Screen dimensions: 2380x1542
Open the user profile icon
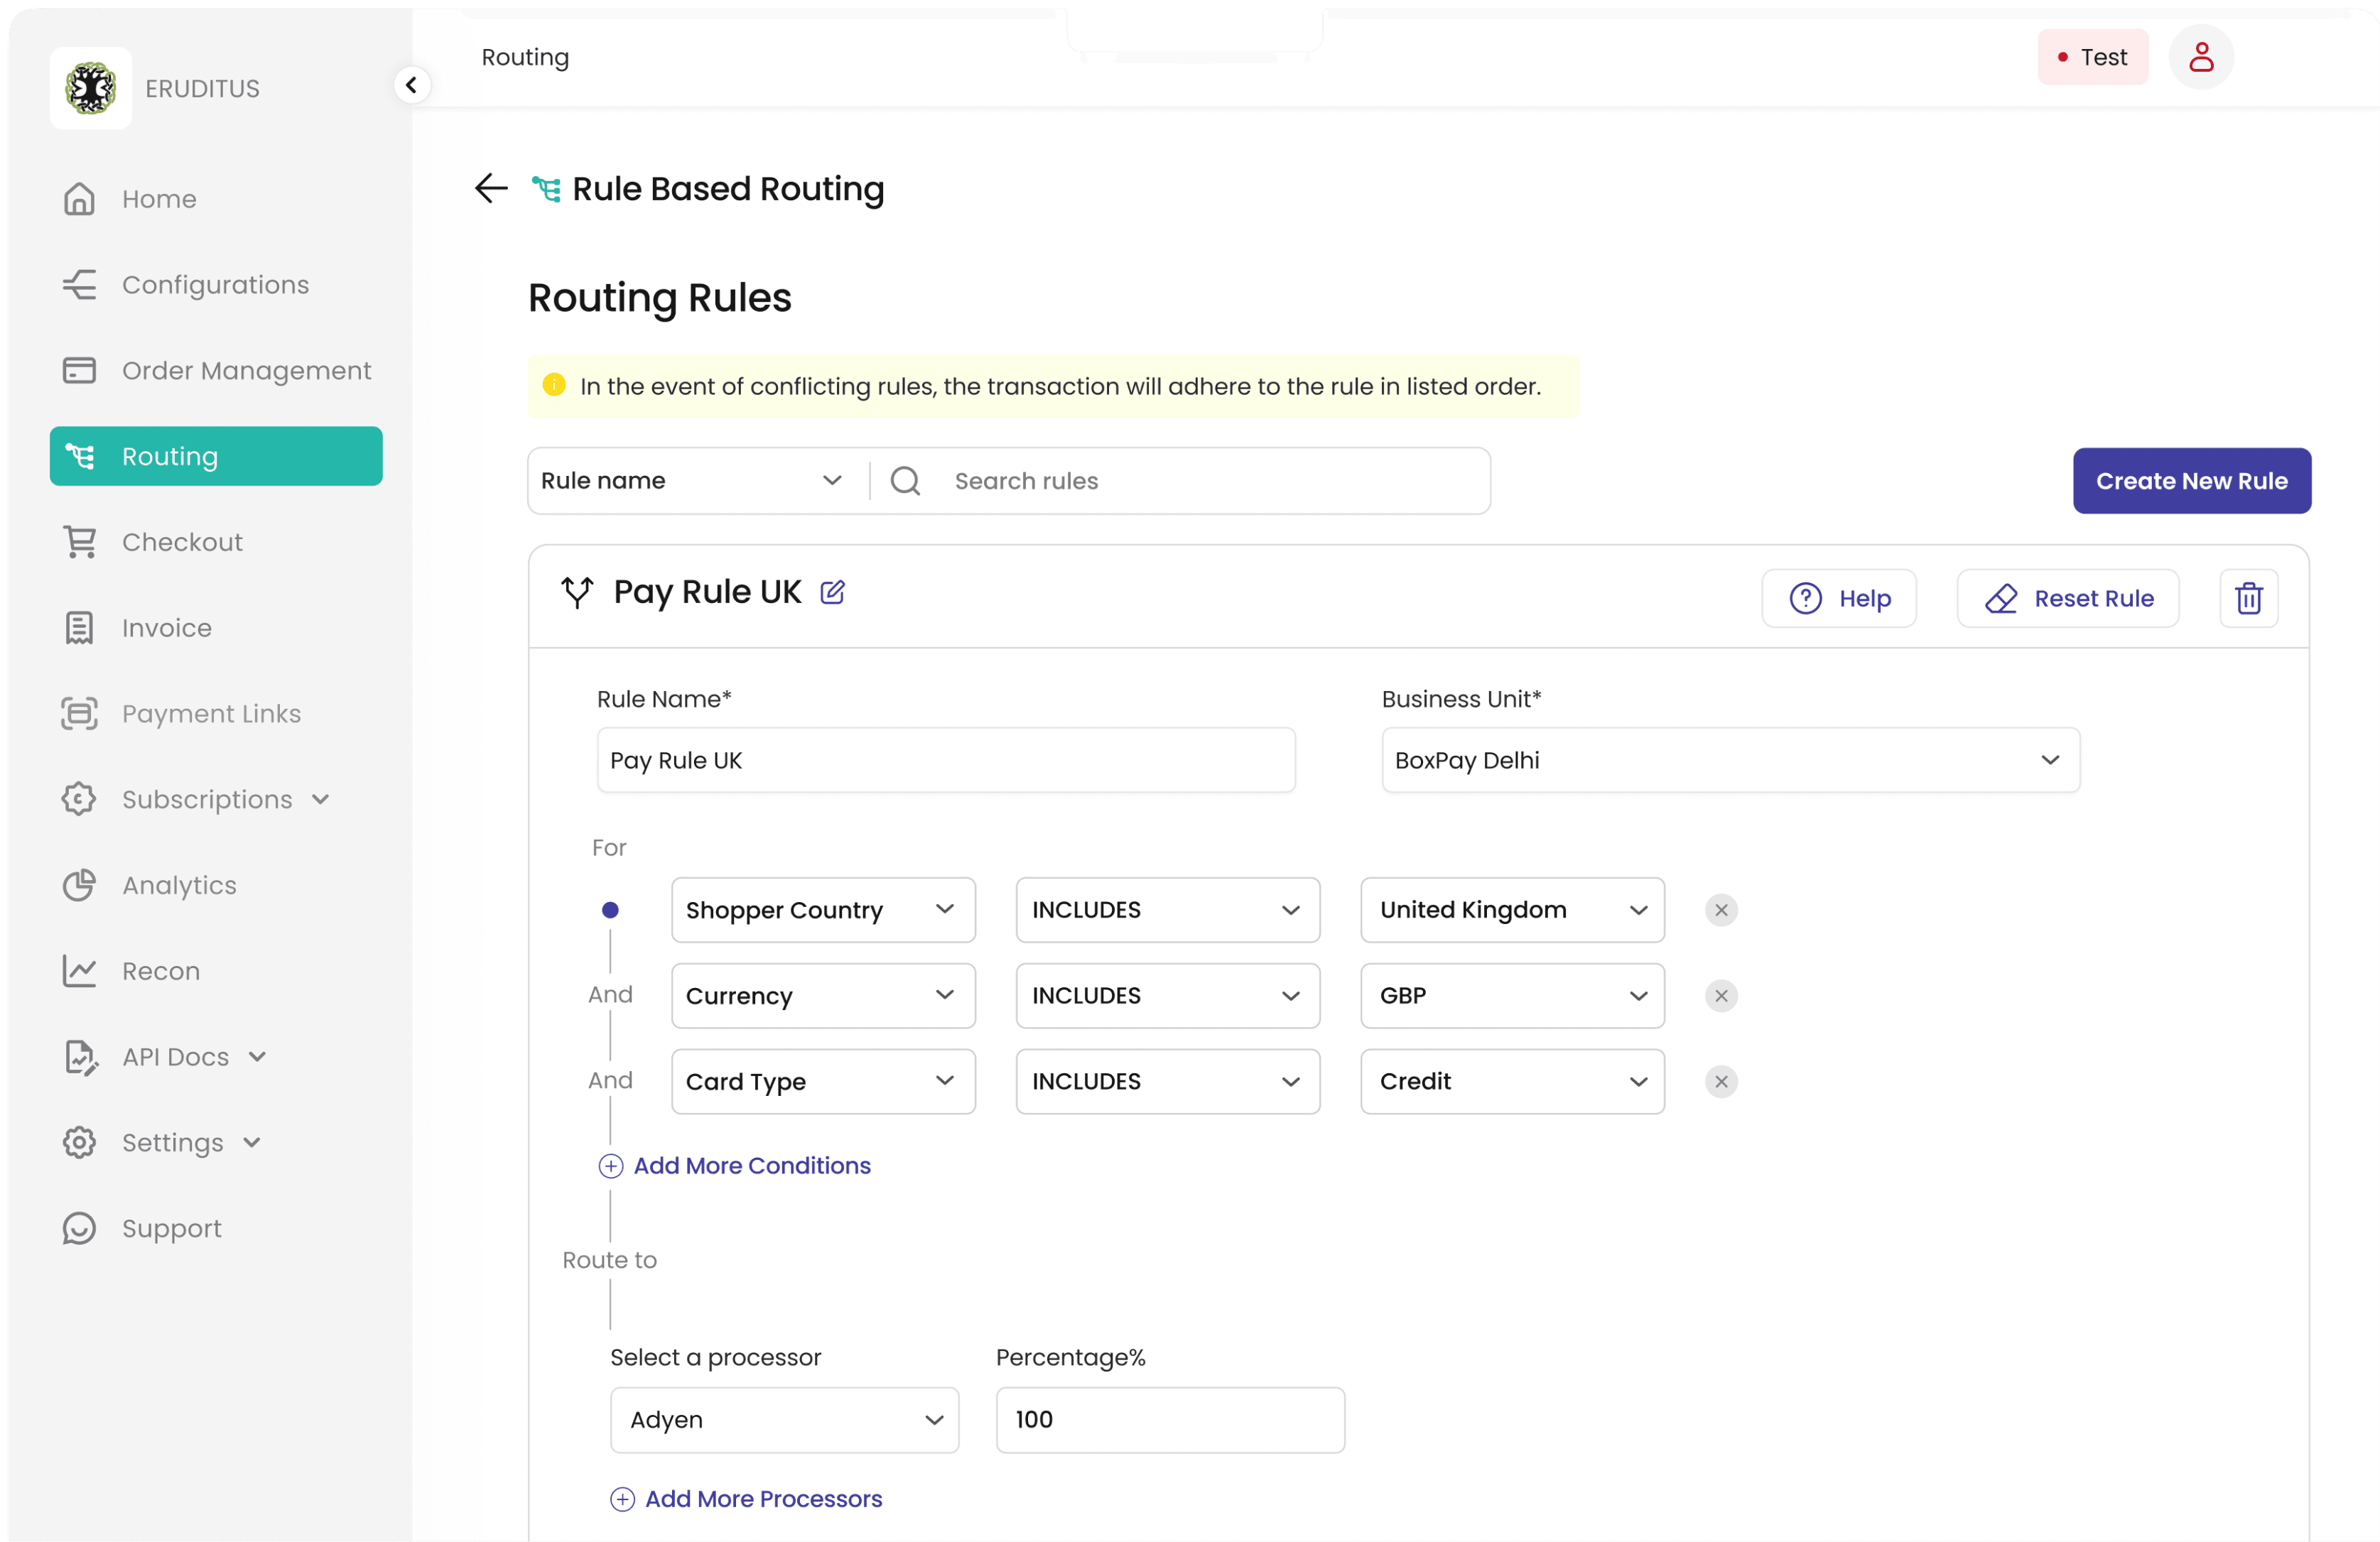(2200, 57)
